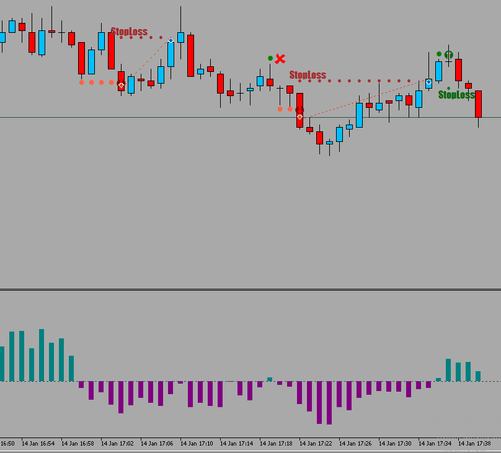This screenshot has width=501, height=453.
Task: Click the 14 Jan 17:14 time label
Action: click(236, 444)
